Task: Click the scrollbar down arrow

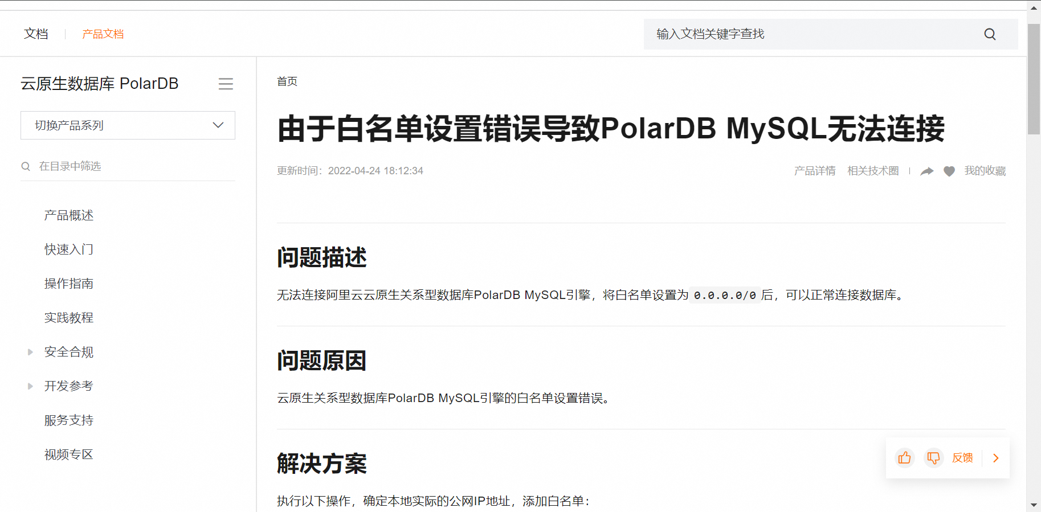Action: pos(1034,505)
